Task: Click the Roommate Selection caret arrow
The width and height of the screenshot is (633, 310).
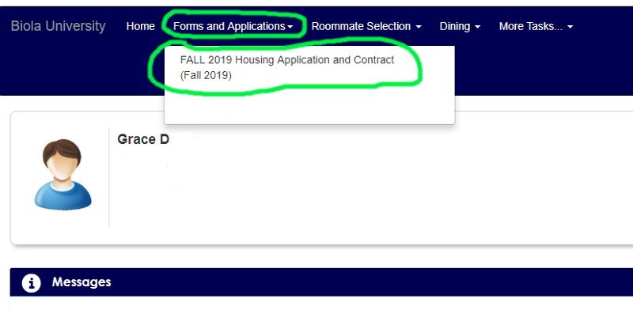Action: 419,27
